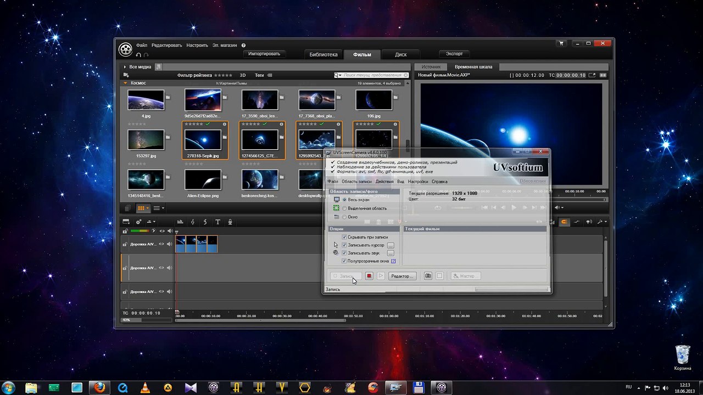Open Windows Explorer folder icon on taskbar
The width and height of the screenshot is (703, 395).
31,387
